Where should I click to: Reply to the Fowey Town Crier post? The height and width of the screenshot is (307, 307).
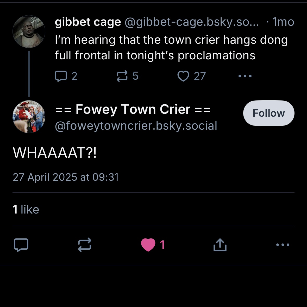pyautogui.click(x=21, y=245)
